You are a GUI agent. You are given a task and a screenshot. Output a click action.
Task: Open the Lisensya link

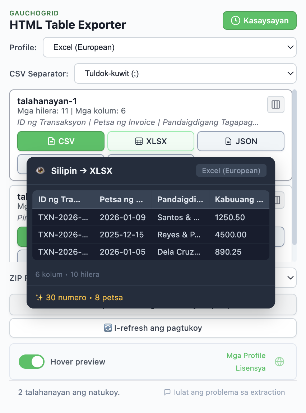[250, 368]
